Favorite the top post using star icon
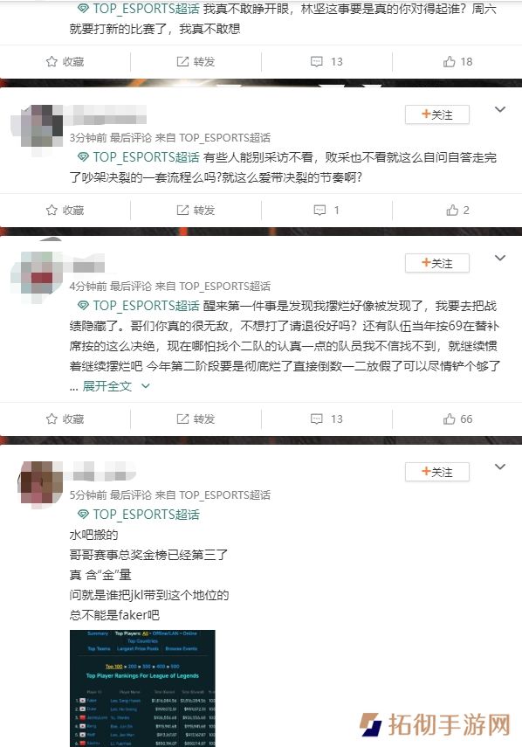Viewport: 522px width, 747px height. coord(65,61)
